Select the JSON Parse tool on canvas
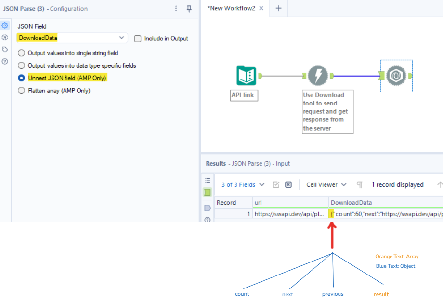Image resolution: width=443 pixels, height=301 pixels. (396, 76)
